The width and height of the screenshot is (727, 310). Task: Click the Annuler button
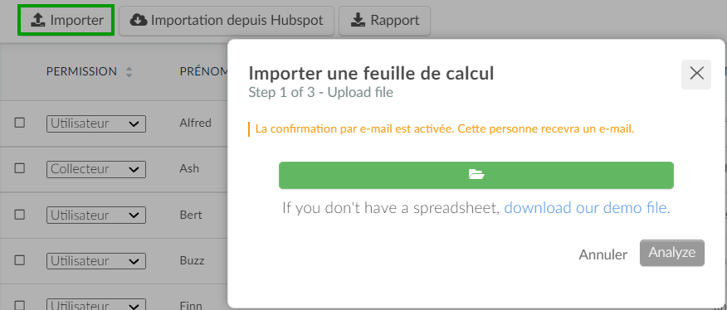tap(603, 254)
